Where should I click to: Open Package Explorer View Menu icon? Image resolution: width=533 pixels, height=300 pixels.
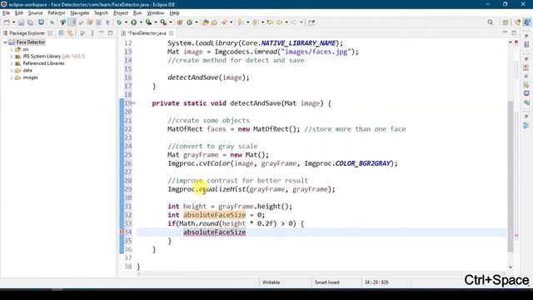[x=92, y=33]
